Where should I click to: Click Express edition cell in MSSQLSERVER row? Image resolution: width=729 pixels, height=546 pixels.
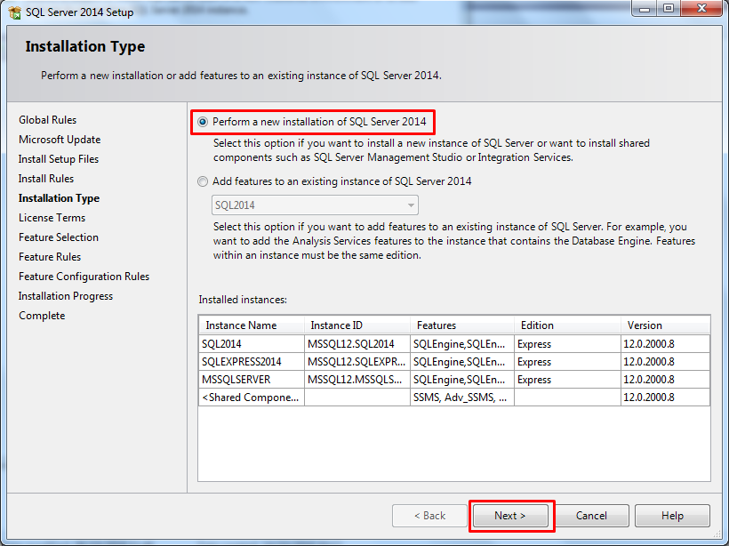[x=567, y=380]
